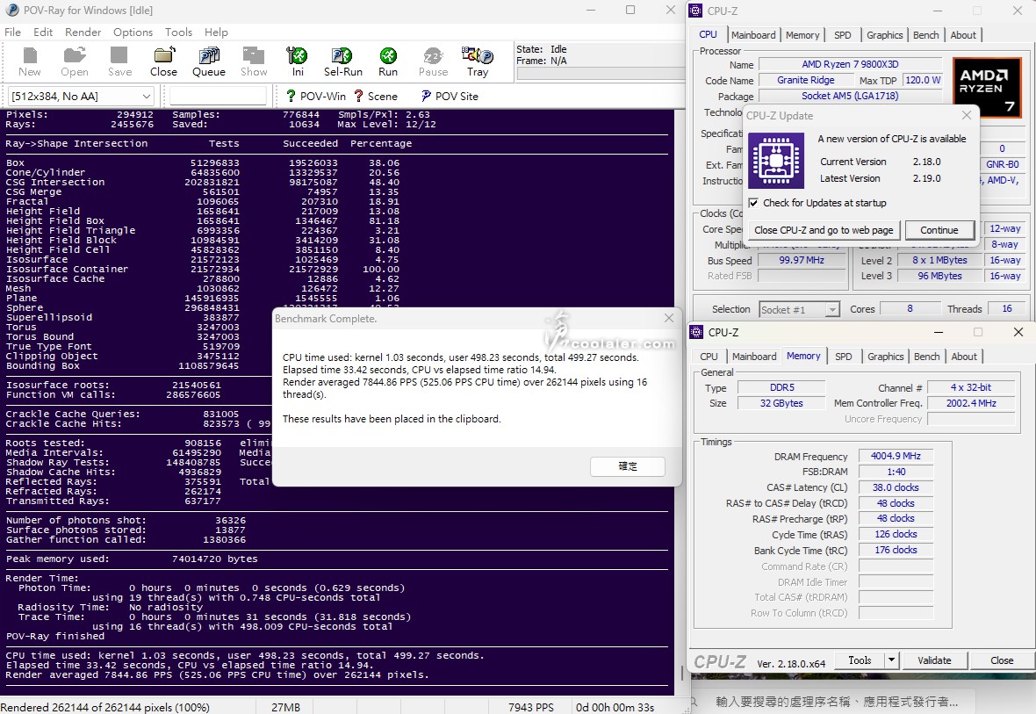Confirm the Benchmark Complete dialog with 確定
1036x714 pixels.
[628, 466]
